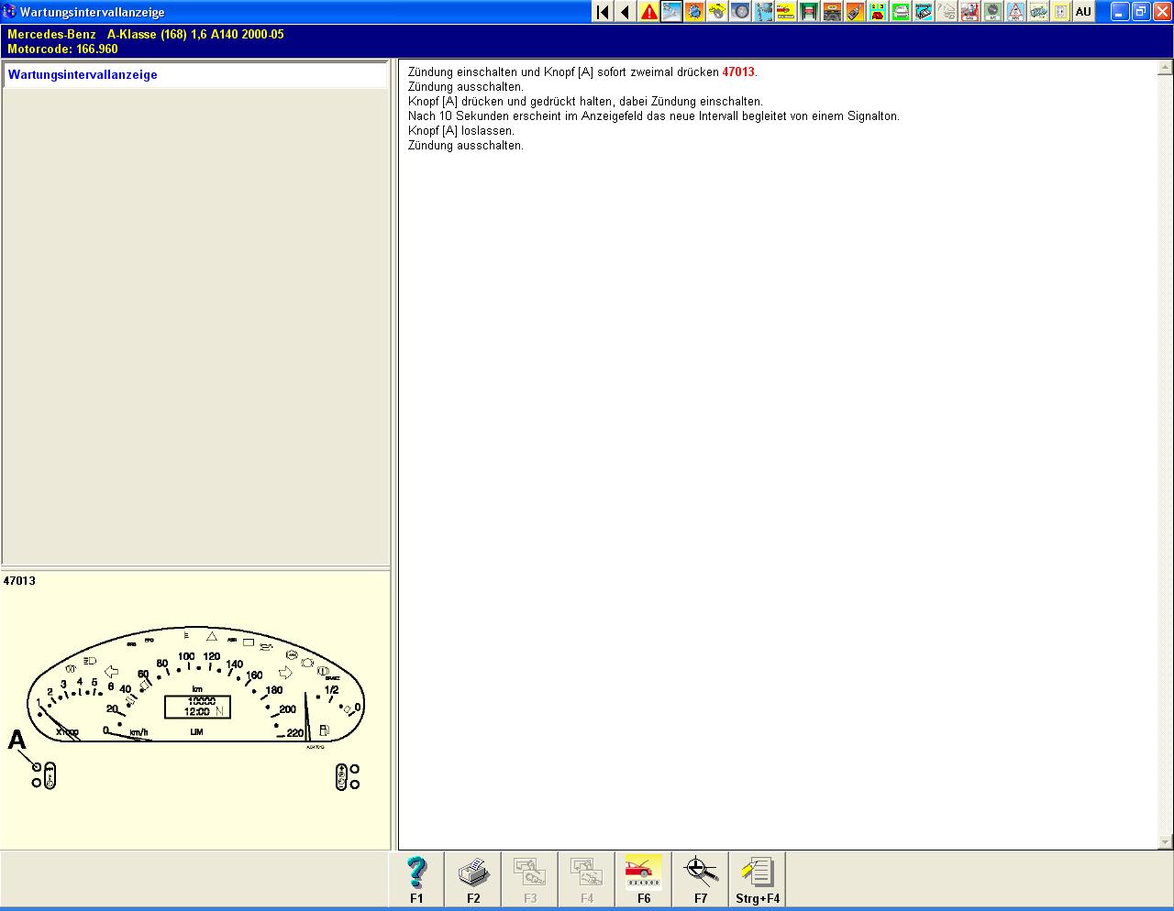Click the car key toolbar icon
The height and width of the screenshot is (911, 1174).
click(x=855, y=12)
